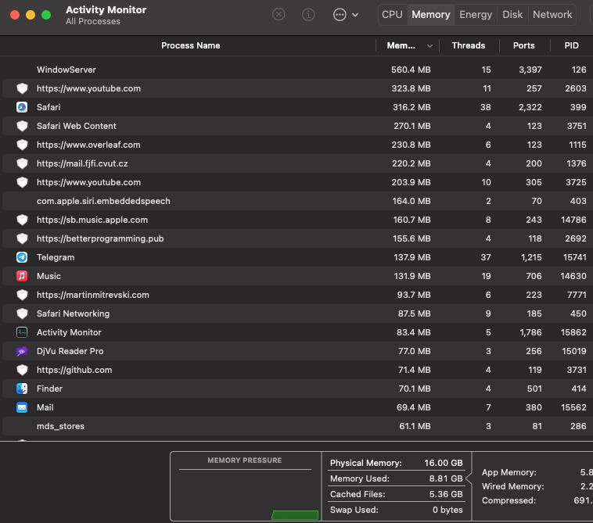Select DjVu Reader Pro process name
This screenshot has width=593, height=523.
click(70, 352)
